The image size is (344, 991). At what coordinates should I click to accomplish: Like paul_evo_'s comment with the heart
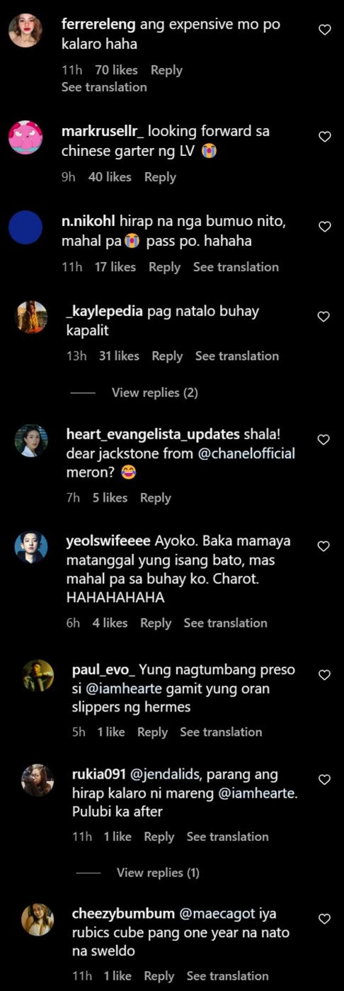[x=324, y=675]
